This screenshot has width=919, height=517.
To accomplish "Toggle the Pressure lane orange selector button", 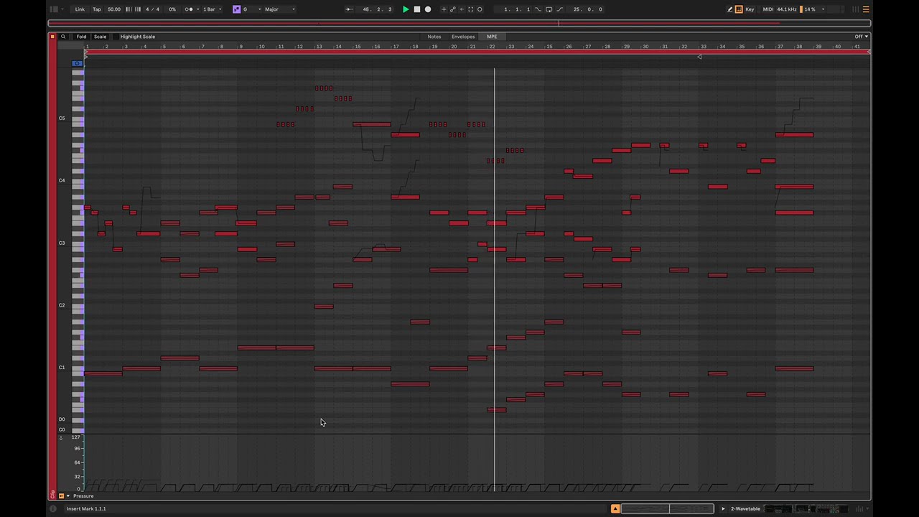I will pos(61,496).
